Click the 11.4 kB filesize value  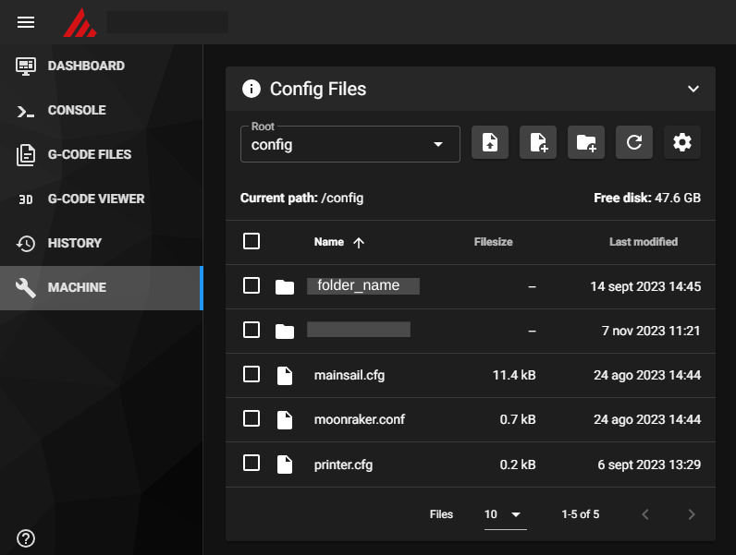514,375
